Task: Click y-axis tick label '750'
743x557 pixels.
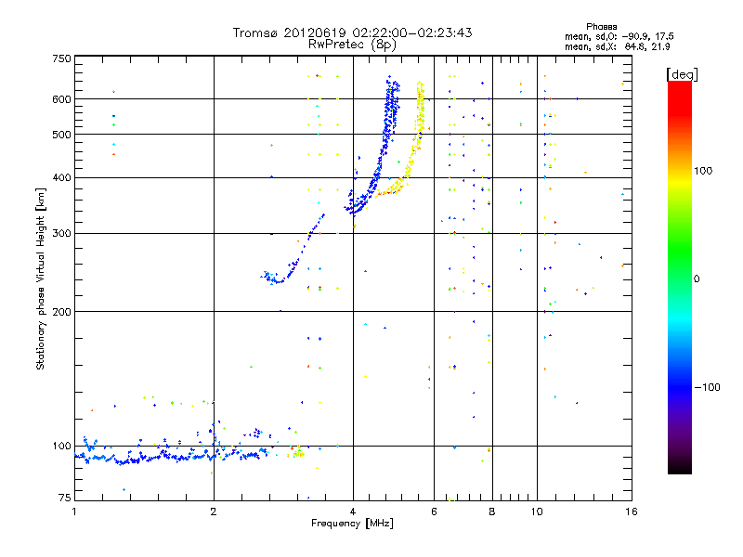Action: pyautogui.click(x=61, y=59)
